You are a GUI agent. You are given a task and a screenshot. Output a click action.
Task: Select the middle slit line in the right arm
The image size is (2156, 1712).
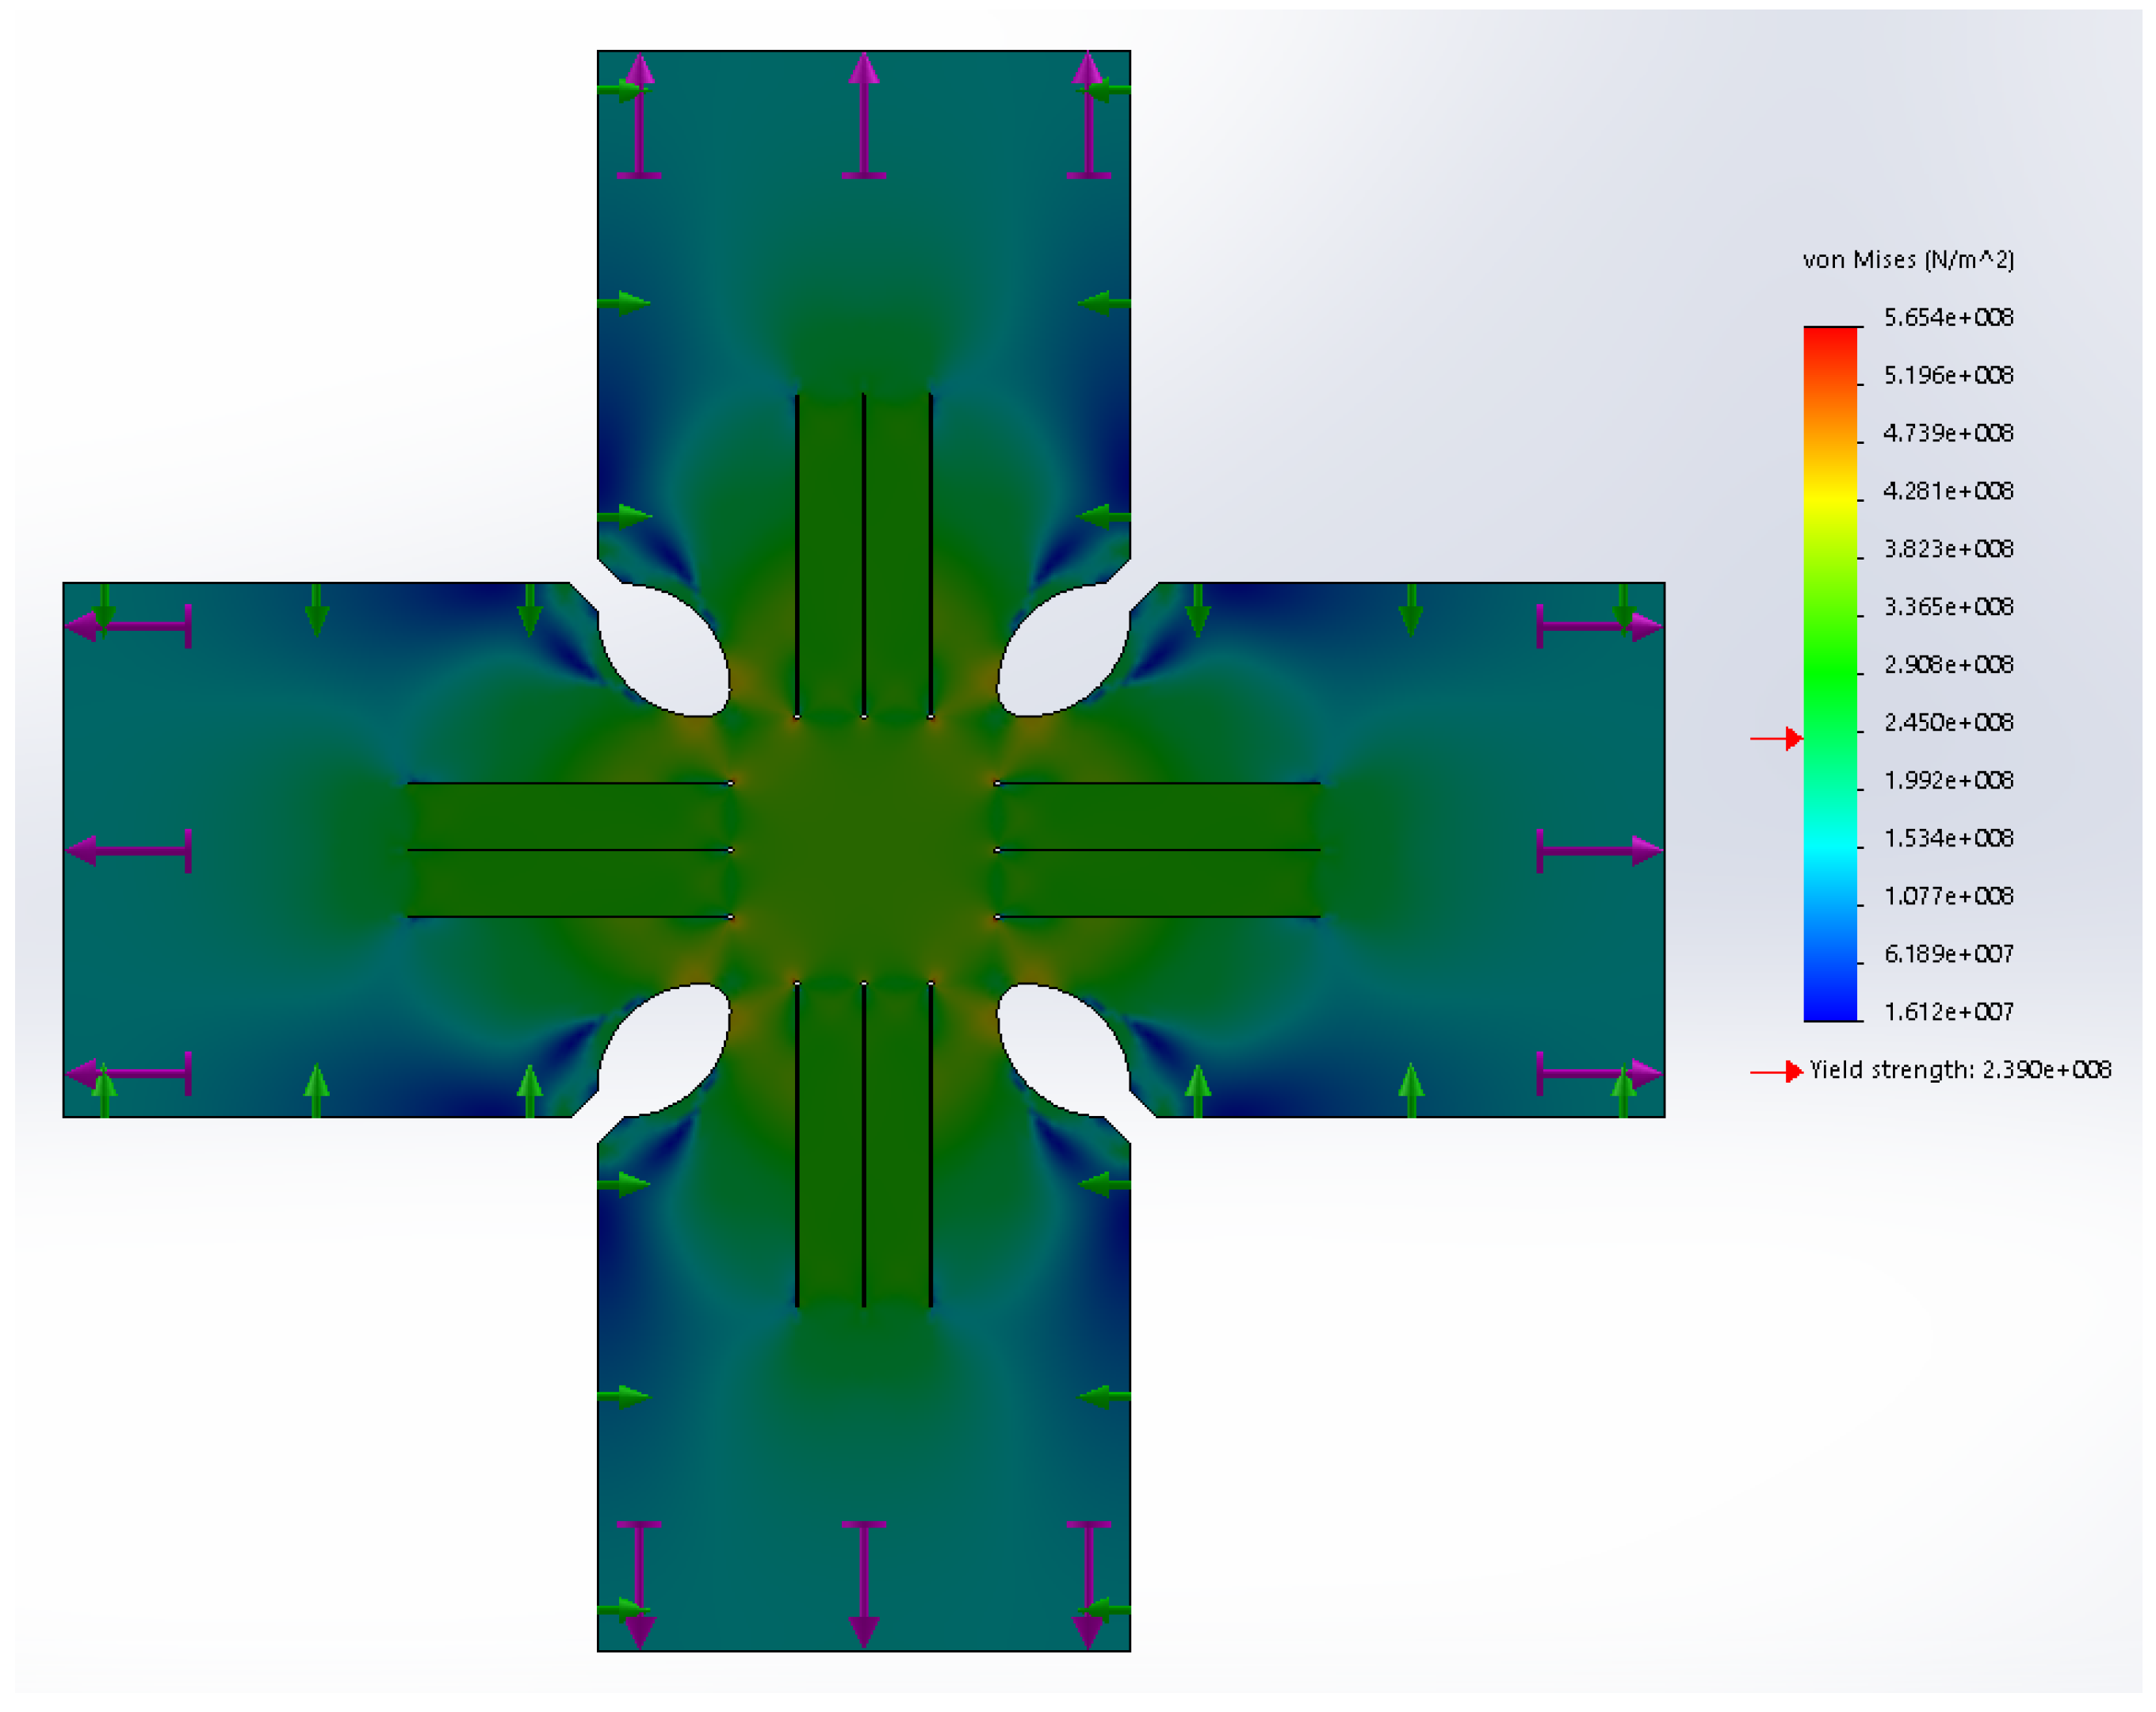tap(1158, 850)
